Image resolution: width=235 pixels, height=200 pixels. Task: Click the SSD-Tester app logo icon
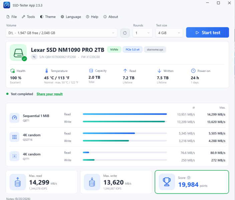[7, 5]
